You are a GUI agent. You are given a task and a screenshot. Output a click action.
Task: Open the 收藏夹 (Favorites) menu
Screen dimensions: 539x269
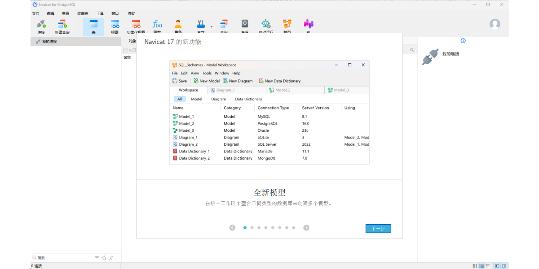[83, 13]
